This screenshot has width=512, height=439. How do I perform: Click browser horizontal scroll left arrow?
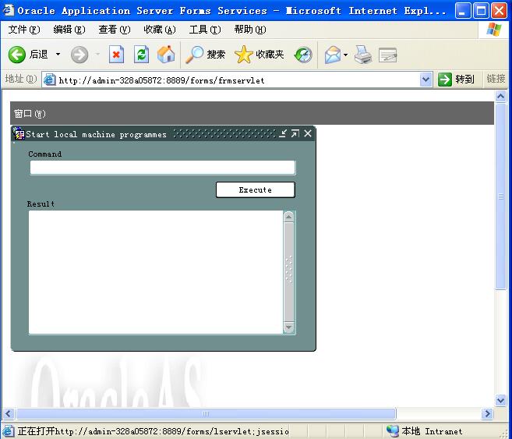(x=8, y=414)
